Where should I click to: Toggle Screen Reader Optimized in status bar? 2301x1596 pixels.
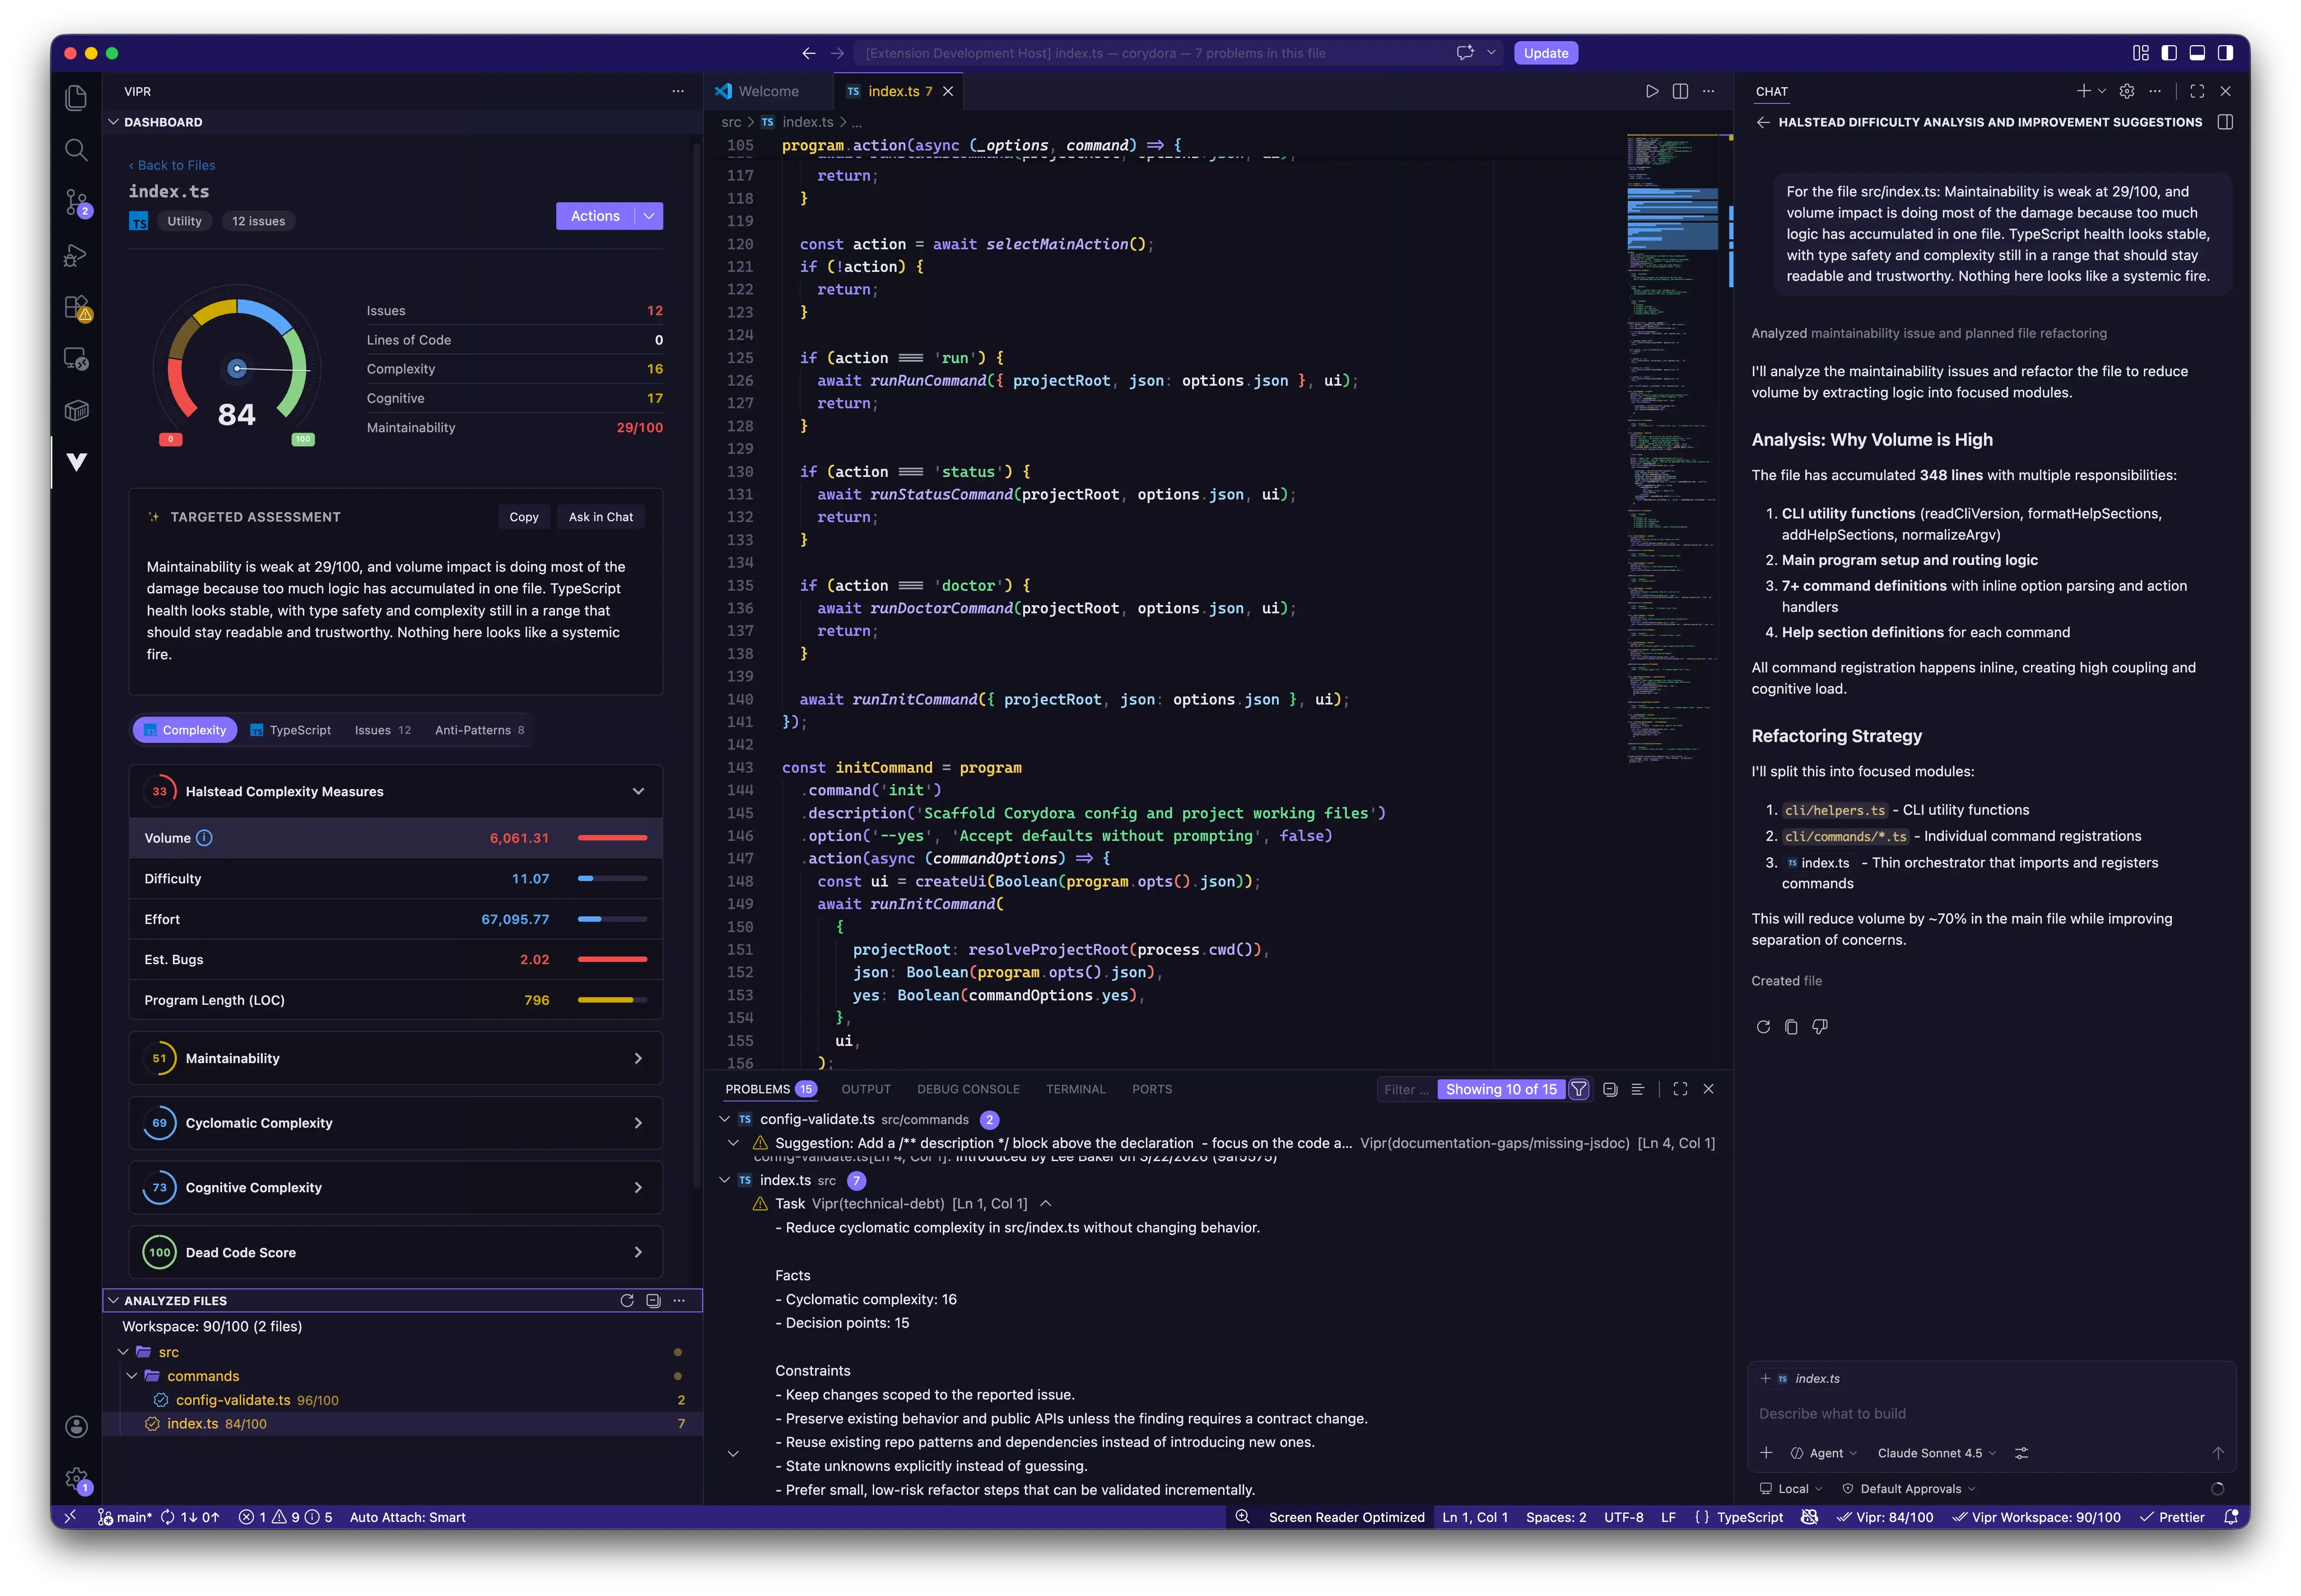pos(1346,1517)
